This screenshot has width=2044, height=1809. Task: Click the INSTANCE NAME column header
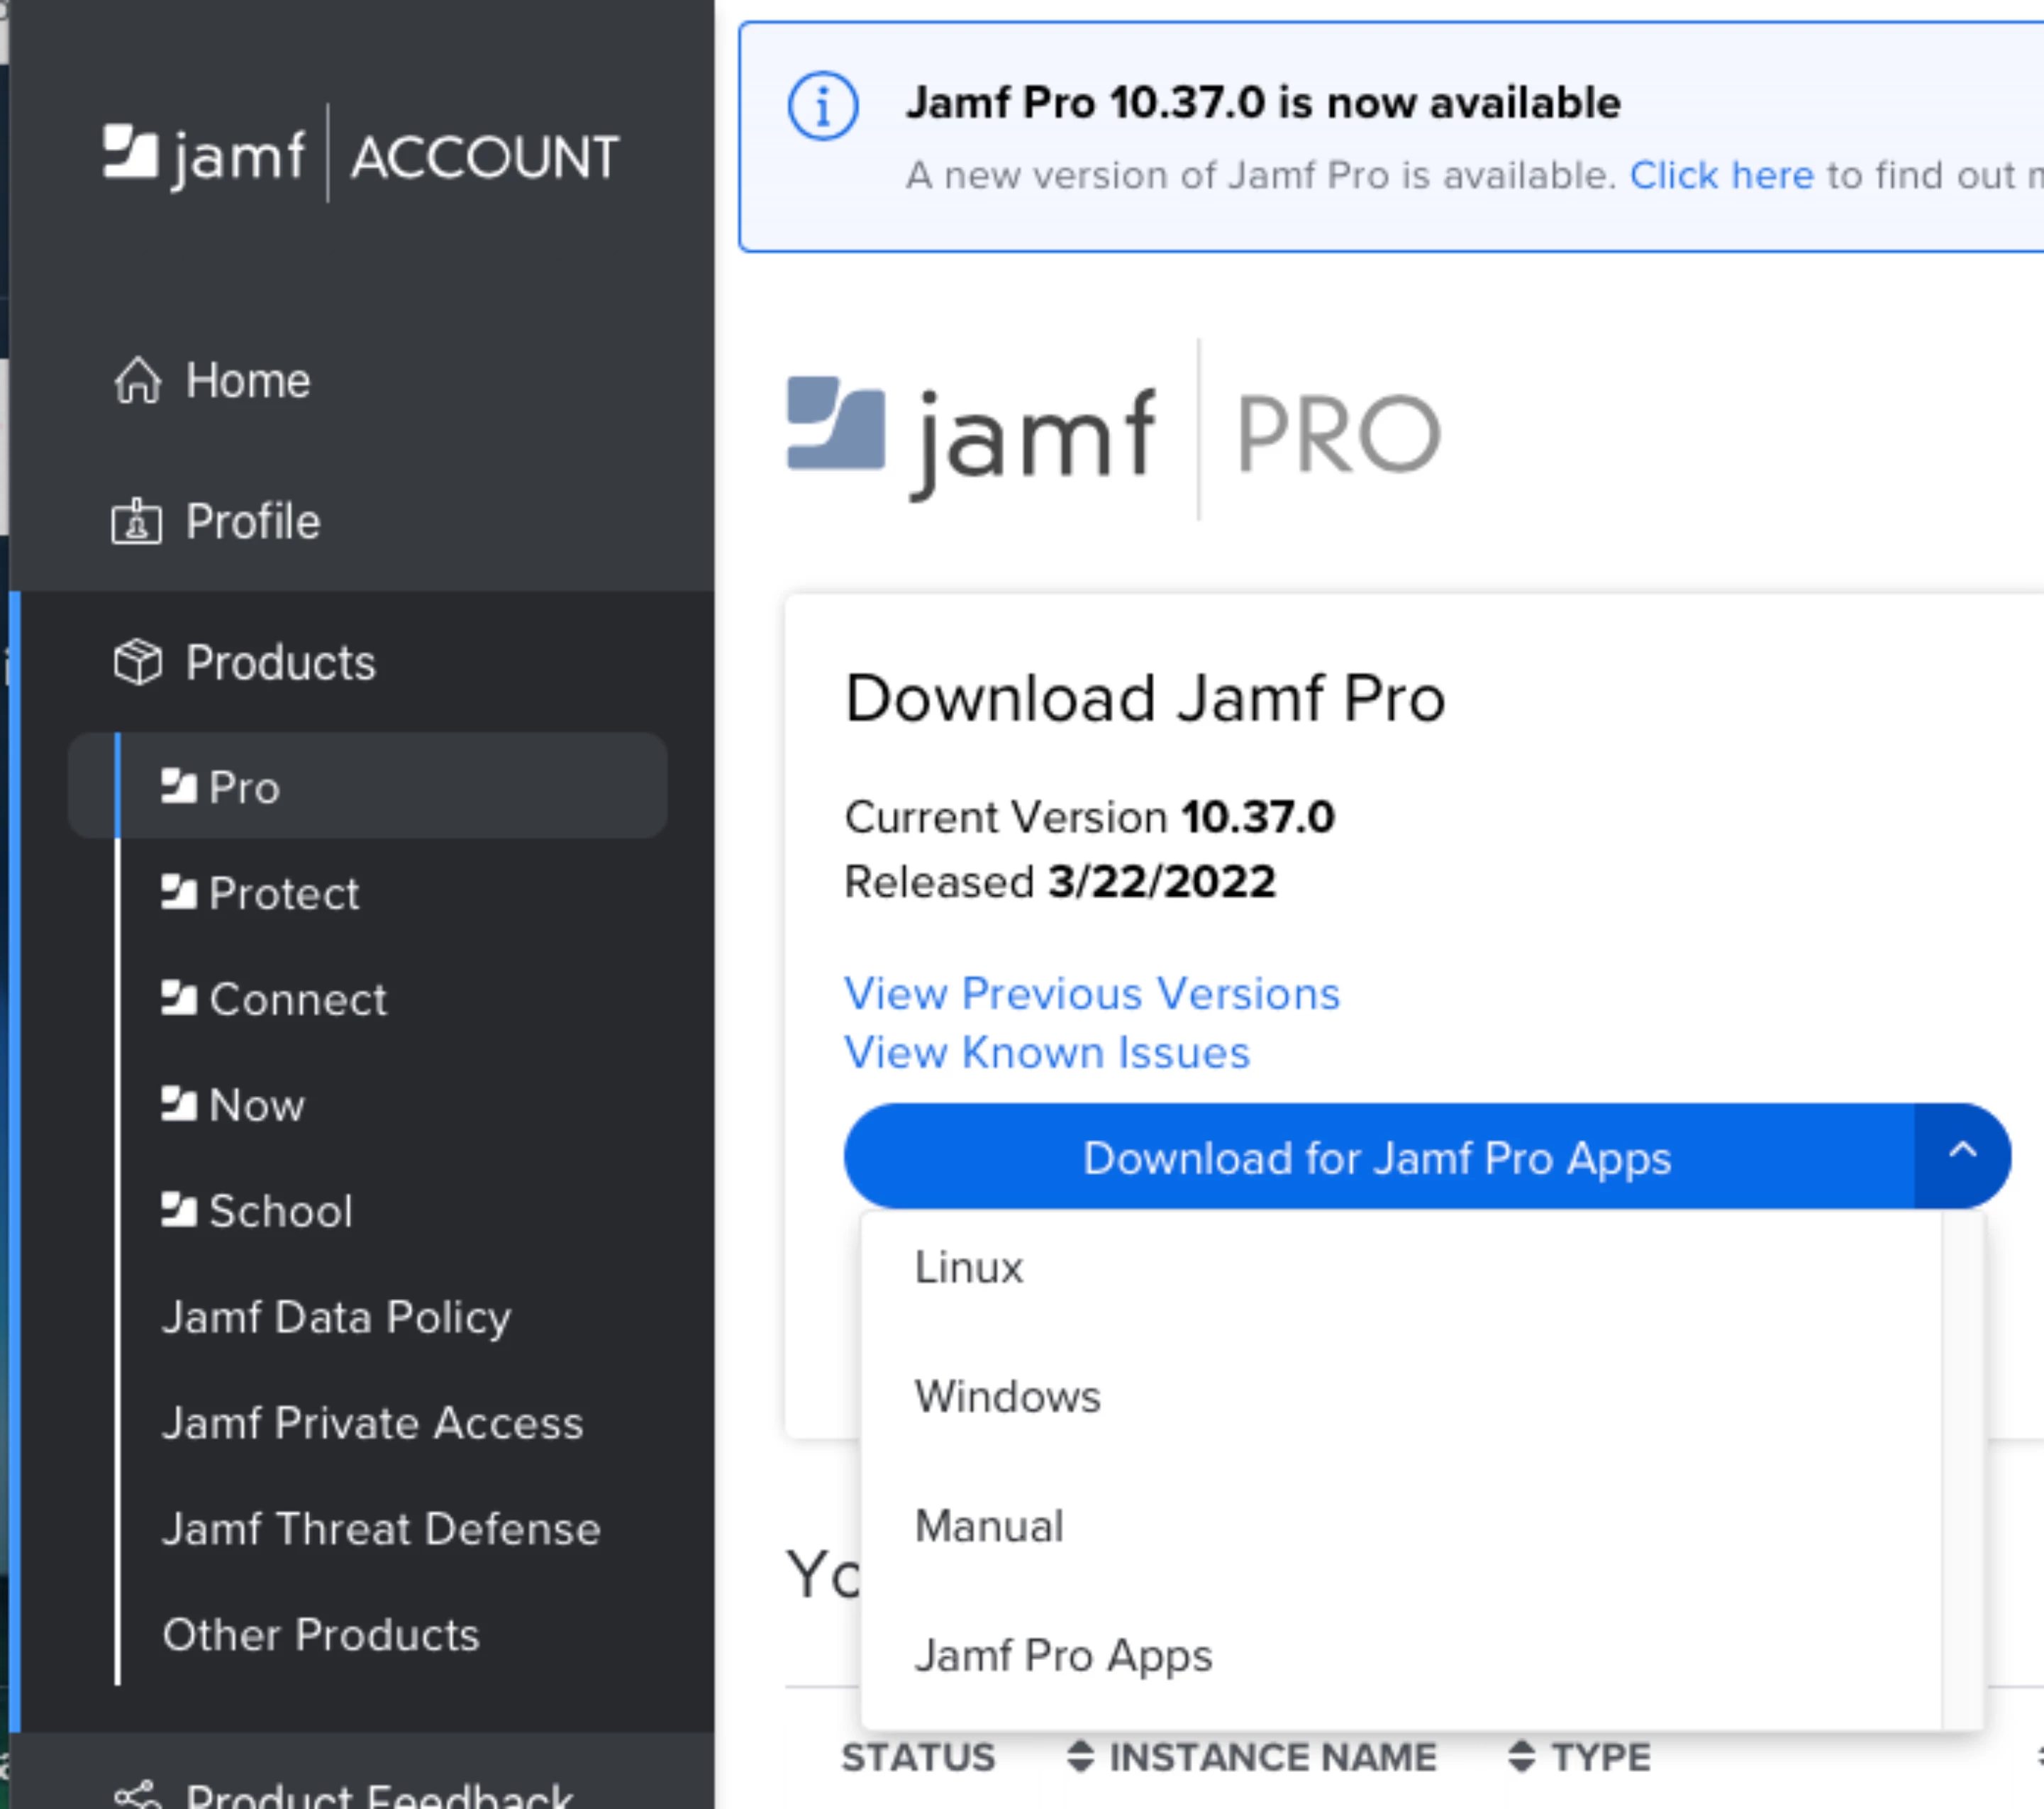1272,1757
